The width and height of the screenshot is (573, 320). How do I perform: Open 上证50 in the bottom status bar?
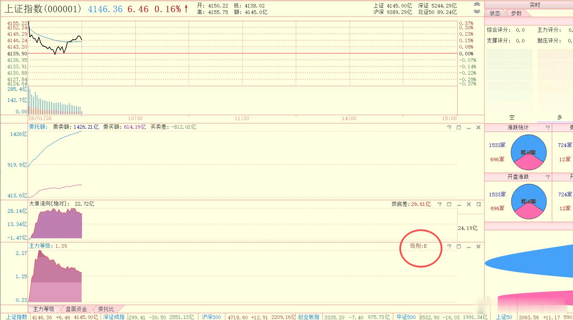point(504,317)
